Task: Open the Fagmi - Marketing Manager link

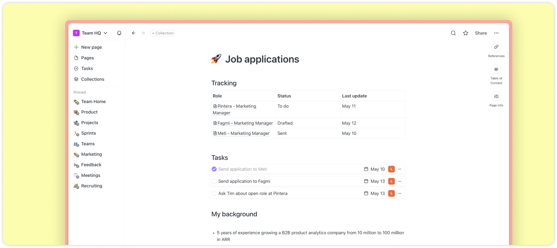Action: (x=245, y=123)
